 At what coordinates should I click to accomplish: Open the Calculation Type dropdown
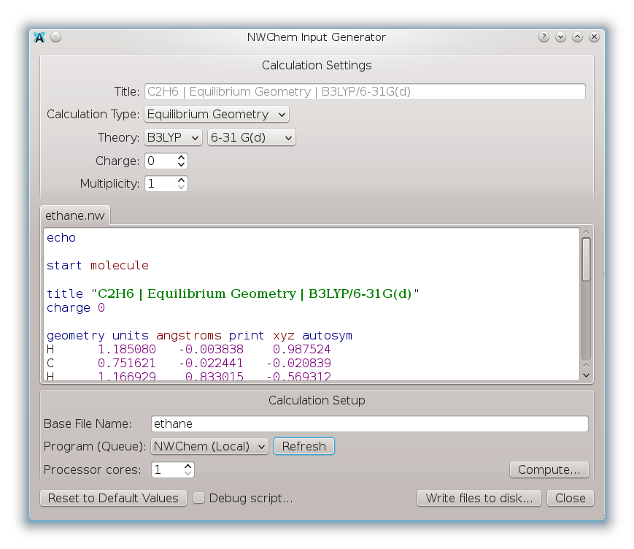coord(217,115)
